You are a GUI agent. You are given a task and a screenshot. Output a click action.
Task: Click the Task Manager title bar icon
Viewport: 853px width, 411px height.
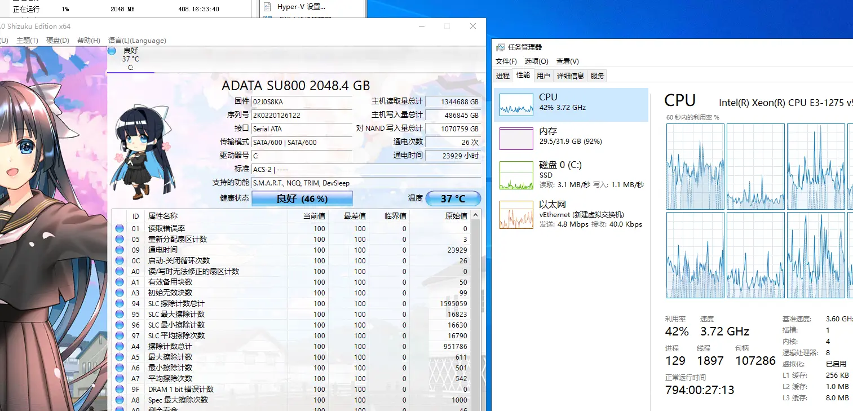point(501,47)
